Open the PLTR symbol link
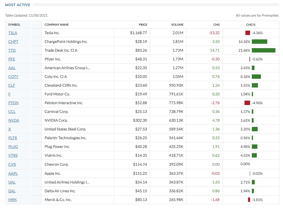The image size is (283, 208). [x=13, y=138]
